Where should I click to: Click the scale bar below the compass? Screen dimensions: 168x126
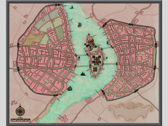pyautogui.click(x=20, y=120)
